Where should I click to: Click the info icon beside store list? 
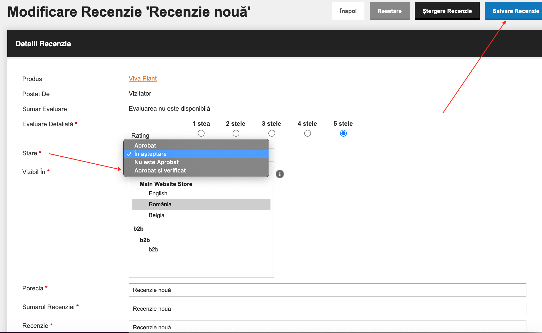click(x=280, y=174)
